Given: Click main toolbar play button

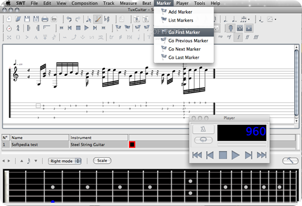Looking at the screenshot, I should pyautogui.click(x=86, y=28).
